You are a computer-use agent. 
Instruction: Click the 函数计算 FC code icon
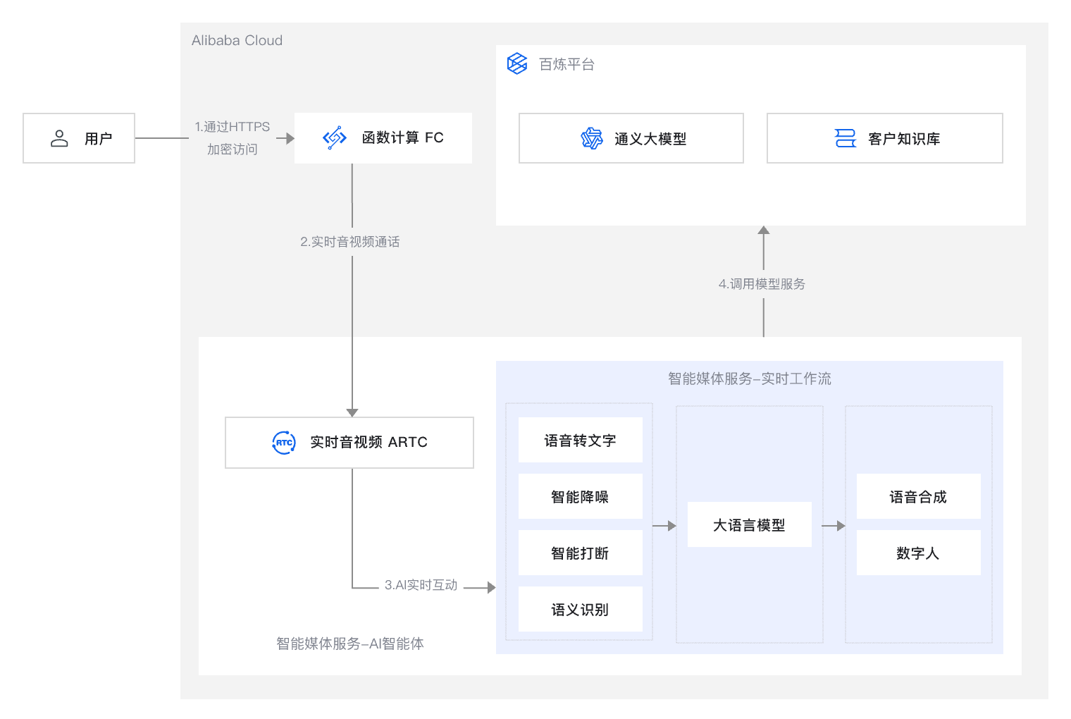click(335, 138)
